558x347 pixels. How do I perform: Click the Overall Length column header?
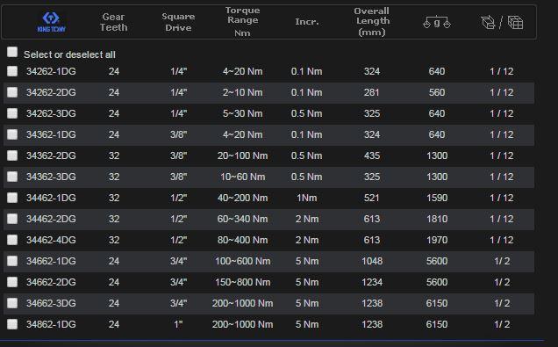[x=371, y=22]
